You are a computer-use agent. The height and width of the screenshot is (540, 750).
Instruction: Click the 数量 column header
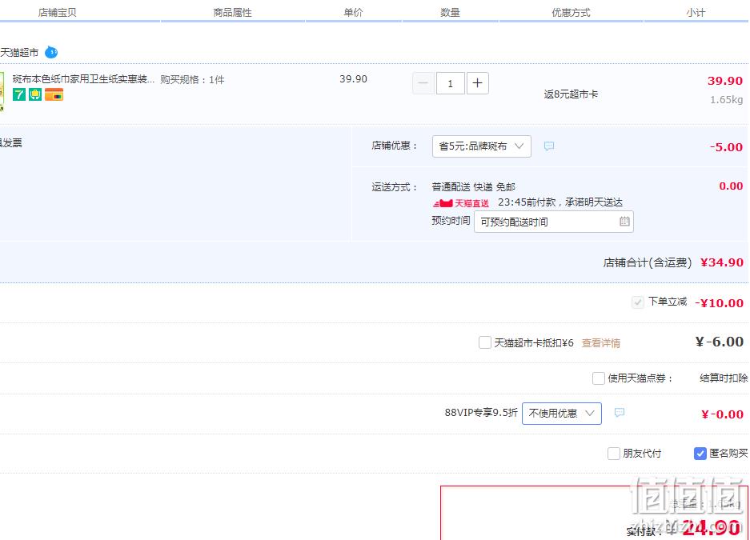pos(450,13)
